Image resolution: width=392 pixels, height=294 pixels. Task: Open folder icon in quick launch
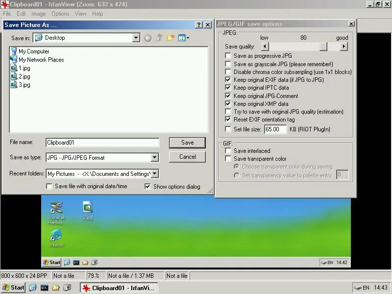point(55,288)
